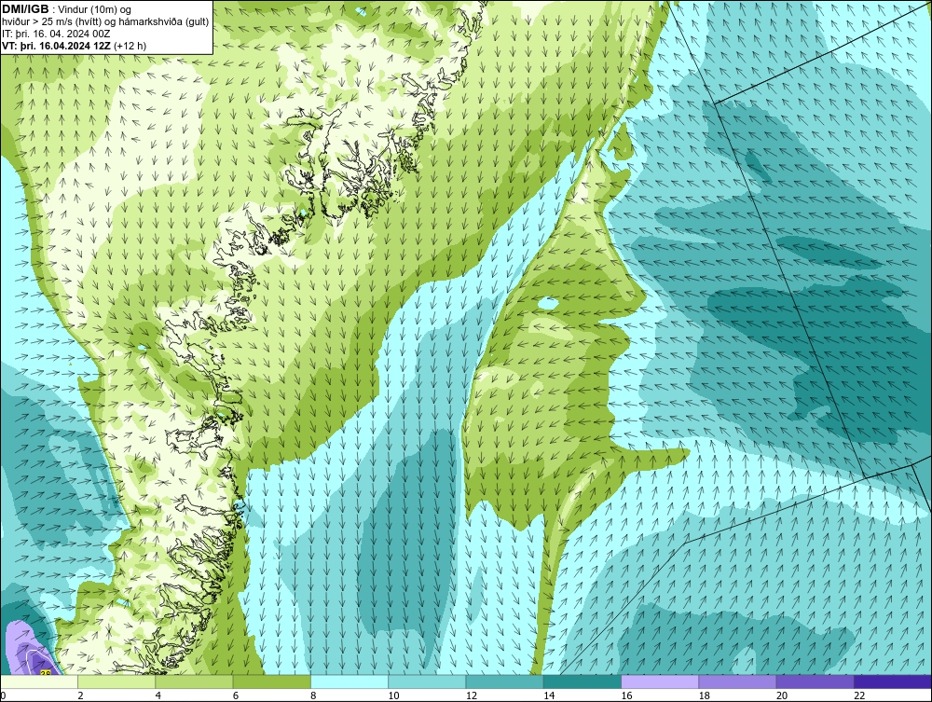Click the 'VT: þri. 16.04.2024 12Z' valid time
The image size is (932, 702).
click(x=57, y=46)
